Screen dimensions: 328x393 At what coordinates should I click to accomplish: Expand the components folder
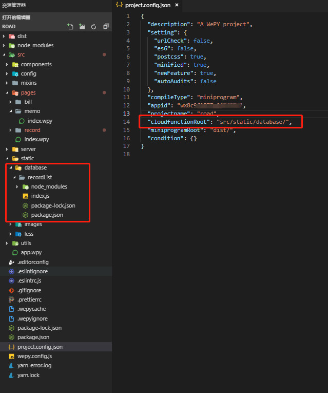pyautogui.click(x=36, y=64)
